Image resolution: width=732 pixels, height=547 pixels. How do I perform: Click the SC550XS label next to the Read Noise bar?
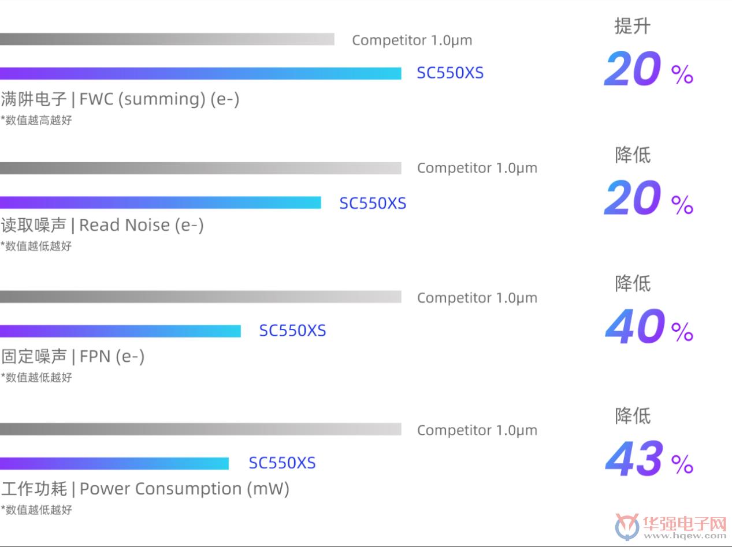click(373, 204)
